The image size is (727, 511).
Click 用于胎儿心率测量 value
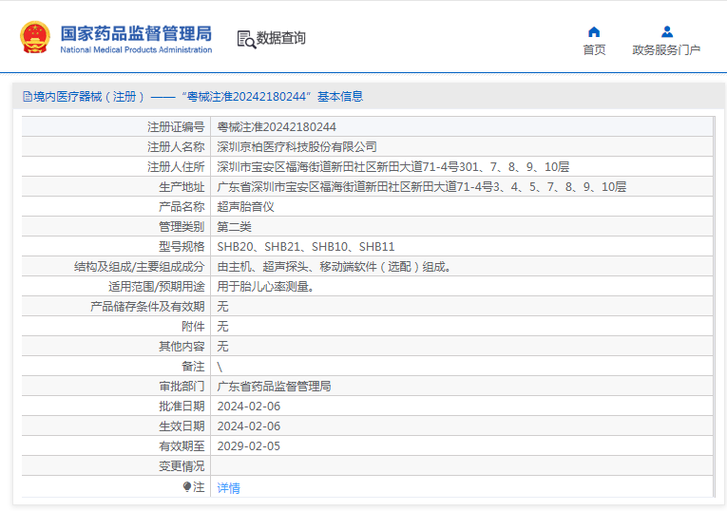click(266, 286)
